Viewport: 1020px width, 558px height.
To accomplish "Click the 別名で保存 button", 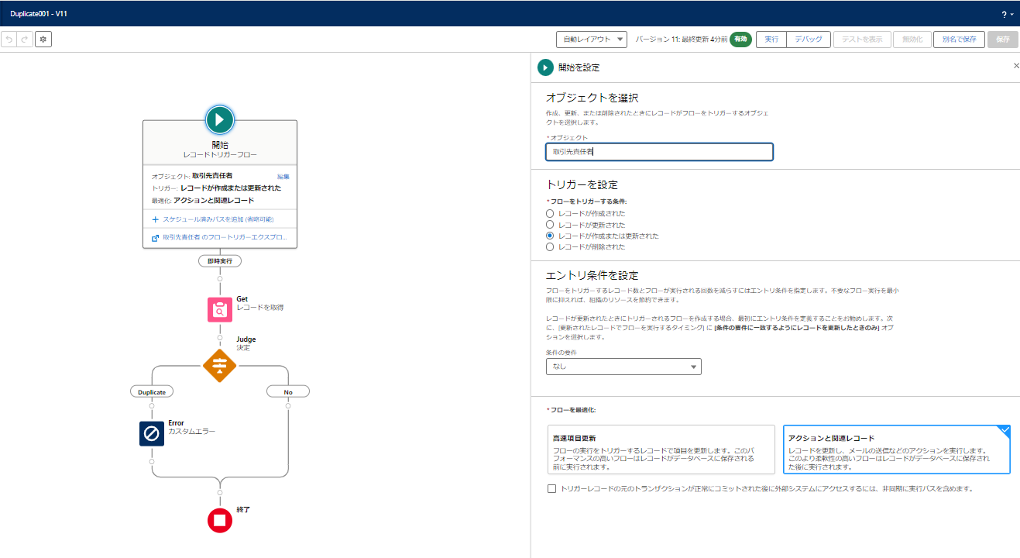I will [x=959, y=40].
